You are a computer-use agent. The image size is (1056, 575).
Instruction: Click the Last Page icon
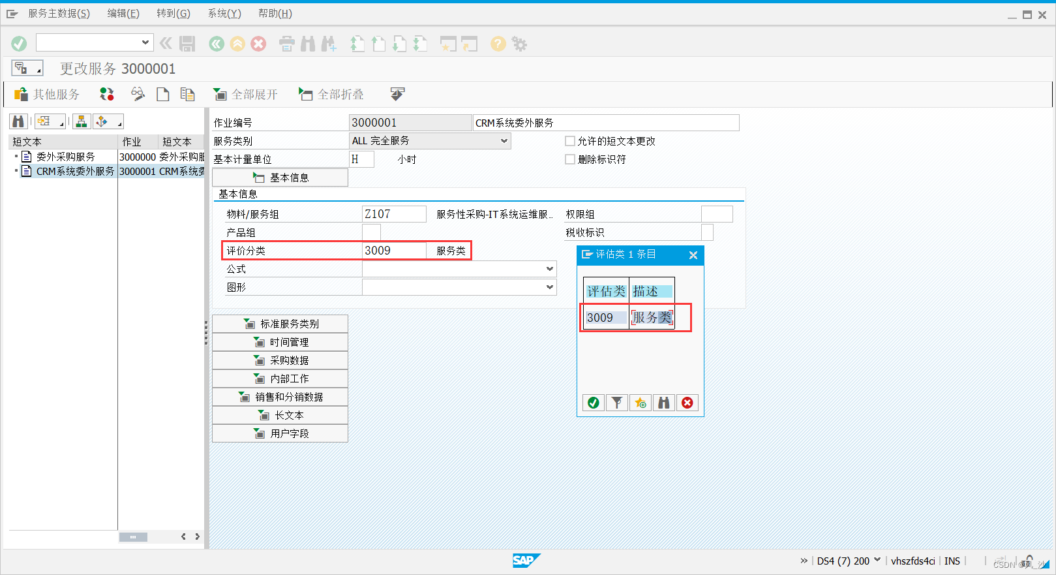pos(420,44)
